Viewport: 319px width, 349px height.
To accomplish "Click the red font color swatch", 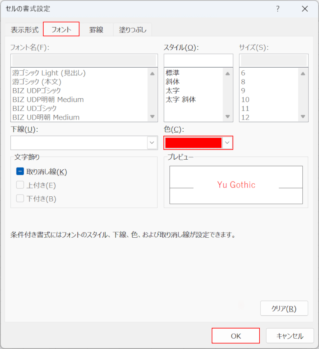I will point(193,143).
